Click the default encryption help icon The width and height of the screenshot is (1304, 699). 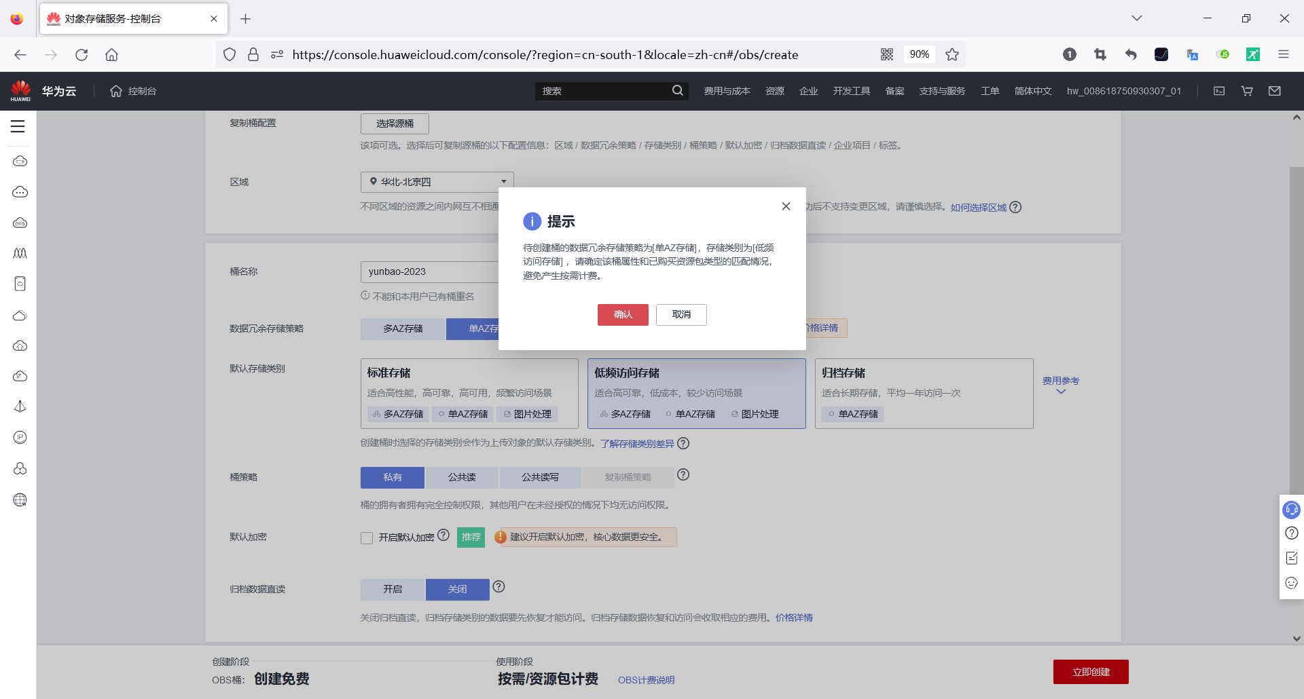pyautogui.click(x=443, y=535)
